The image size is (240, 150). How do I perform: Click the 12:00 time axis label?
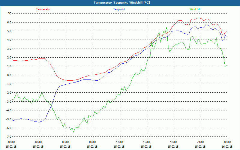click(x=119, y=142)
